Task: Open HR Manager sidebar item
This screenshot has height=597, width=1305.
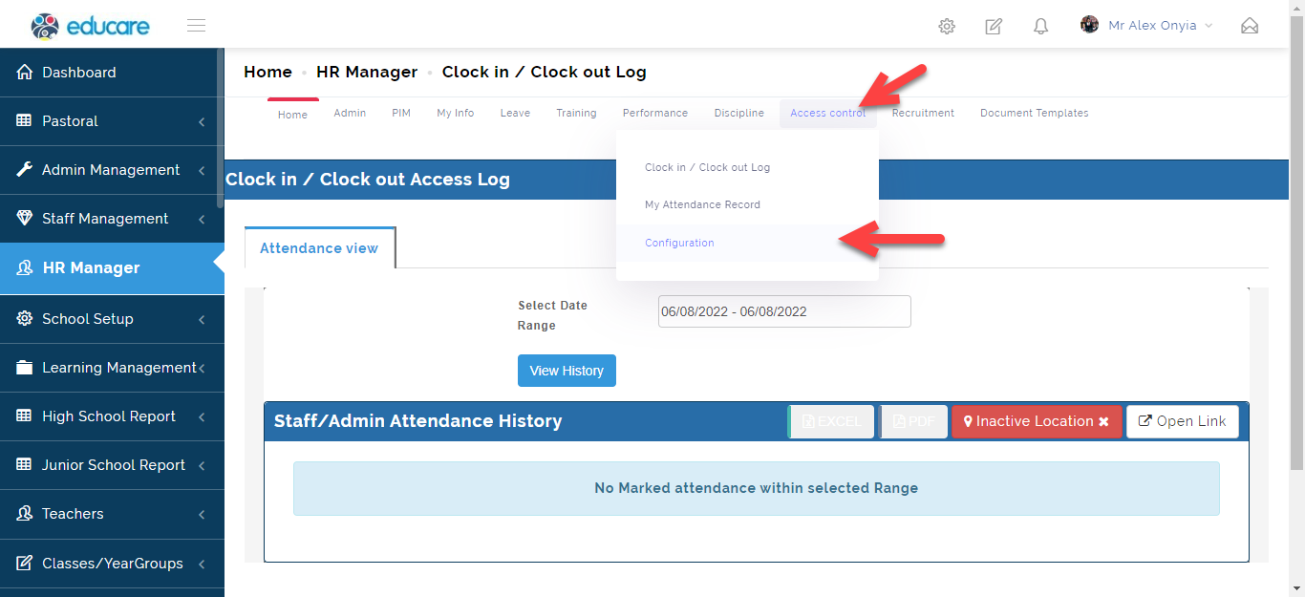Action: click(112, 268)
